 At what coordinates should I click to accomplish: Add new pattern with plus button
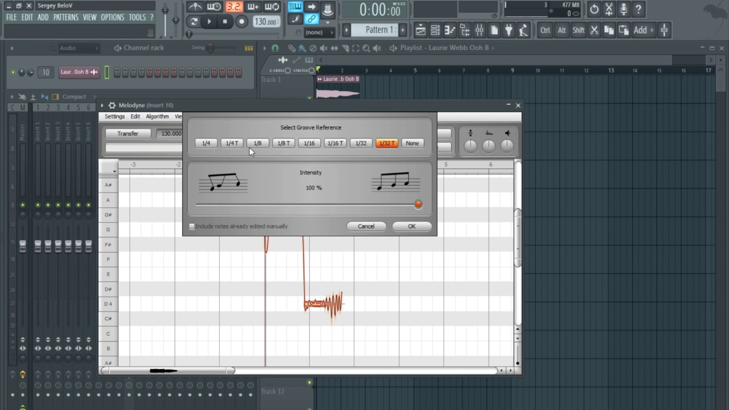[403, 30]
